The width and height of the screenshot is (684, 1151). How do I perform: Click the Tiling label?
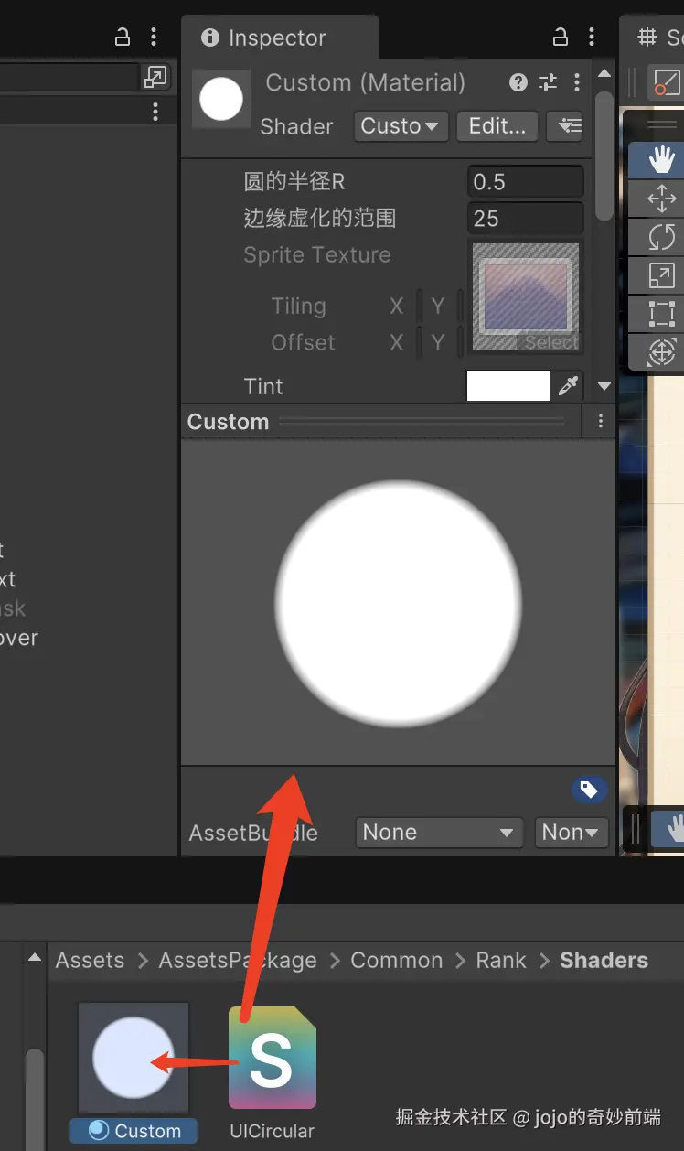pos(298,307)
